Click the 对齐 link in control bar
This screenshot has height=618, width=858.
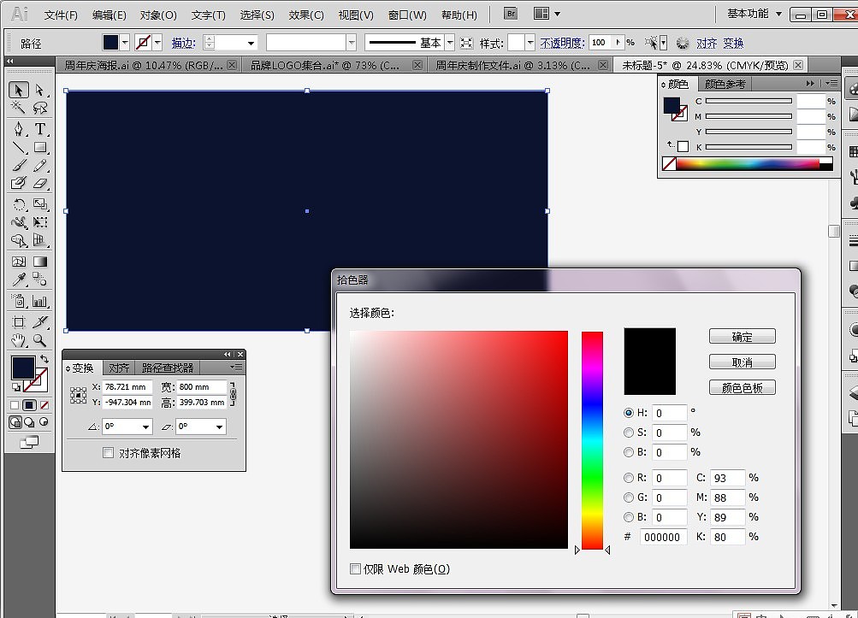[707, 43]
